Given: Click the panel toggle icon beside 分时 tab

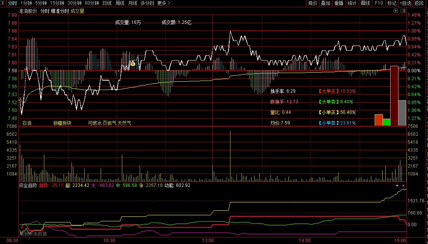Looking at the screenshot, I should click(2, 3).
